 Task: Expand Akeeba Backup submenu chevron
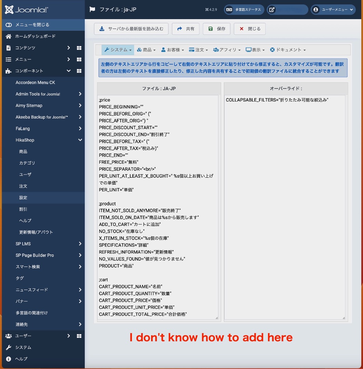click(80, 117)
